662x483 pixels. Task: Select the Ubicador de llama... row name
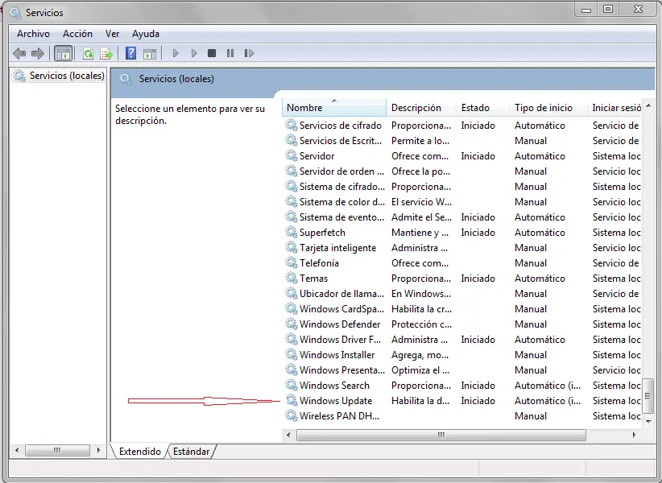tap(341, 294)
